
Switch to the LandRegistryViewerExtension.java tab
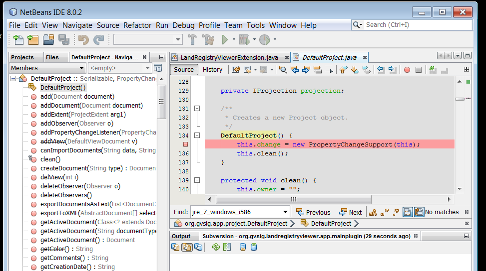tap(229, 57)
